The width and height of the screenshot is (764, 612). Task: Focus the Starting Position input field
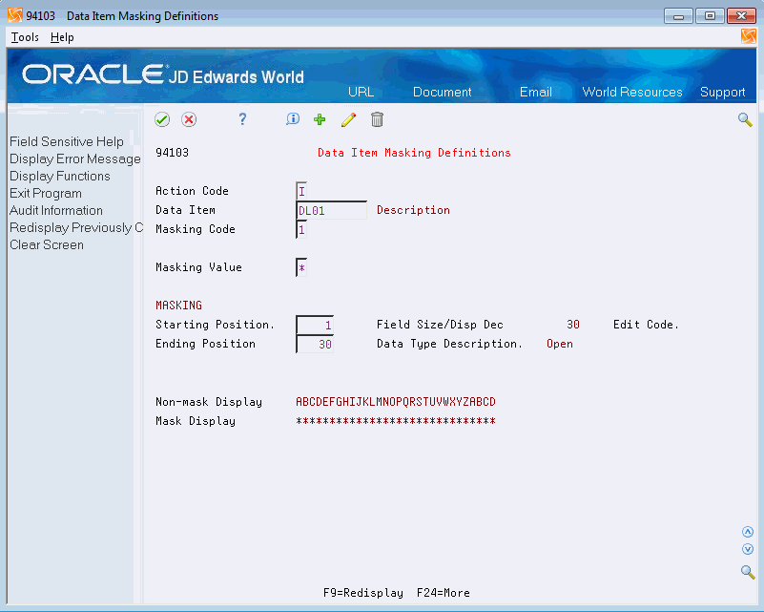point(315,326)
